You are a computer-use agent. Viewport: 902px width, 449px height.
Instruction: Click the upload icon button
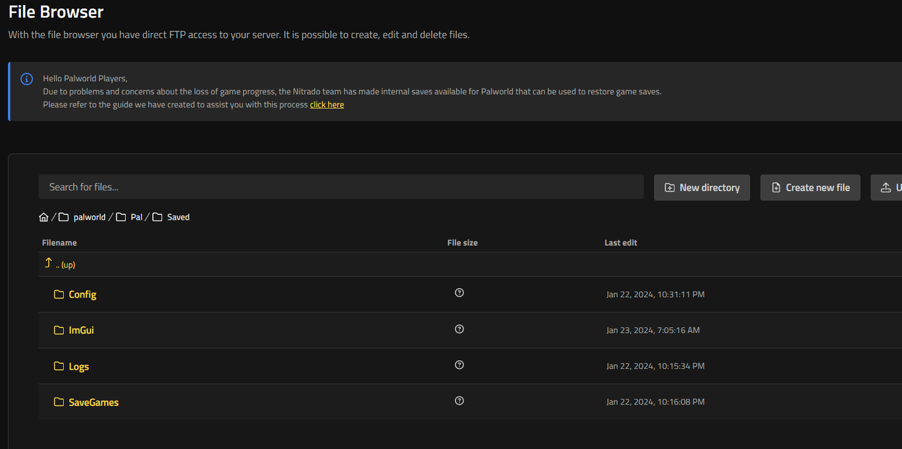pos(887,187)
